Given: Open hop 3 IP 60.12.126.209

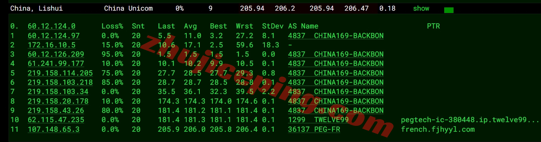Looking at the screenshot, I should [x=56, y=54].
